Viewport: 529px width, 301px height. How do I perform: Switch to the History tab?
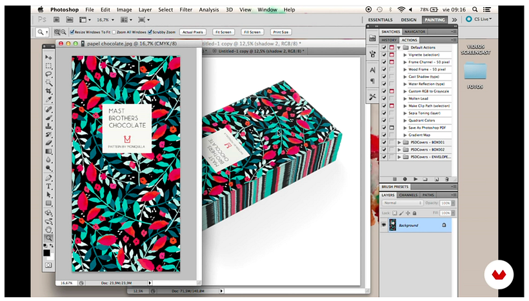[389, 40]
